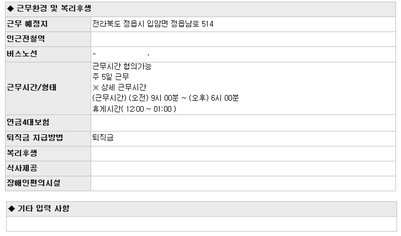Select the address 전라북도 정읍시 입암면 정읍남로 514
This screenshot has width=401, height=236.
click(153, 24)
